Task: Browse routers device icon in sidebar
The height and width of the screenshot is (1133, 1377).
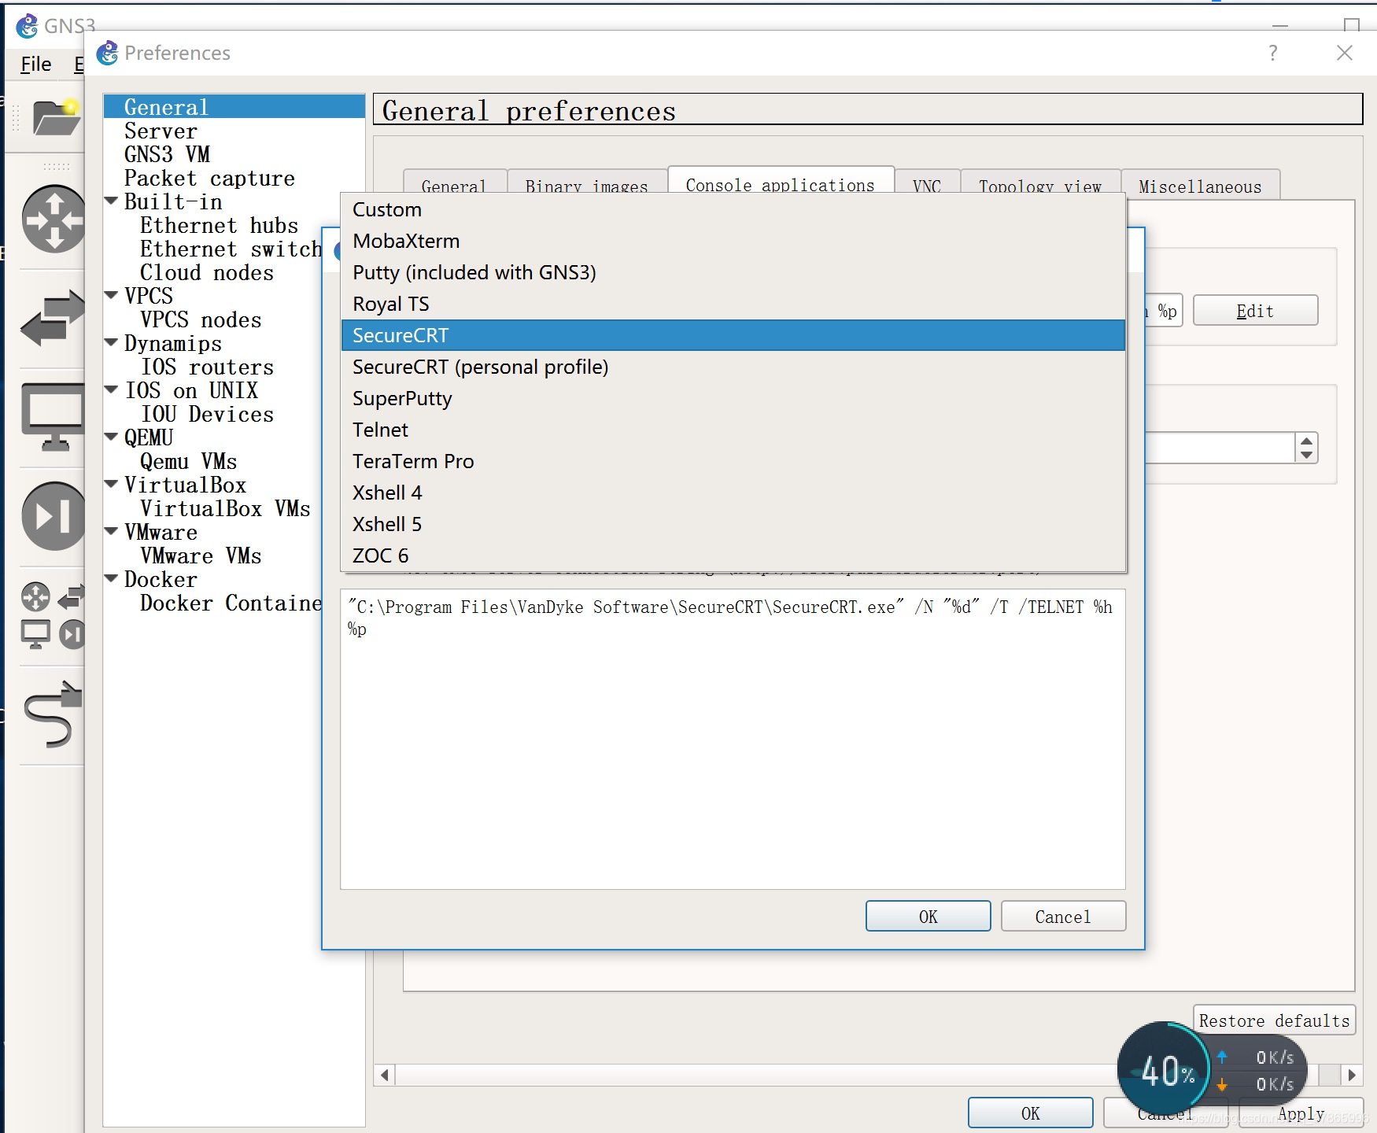Action: [54, 219]
